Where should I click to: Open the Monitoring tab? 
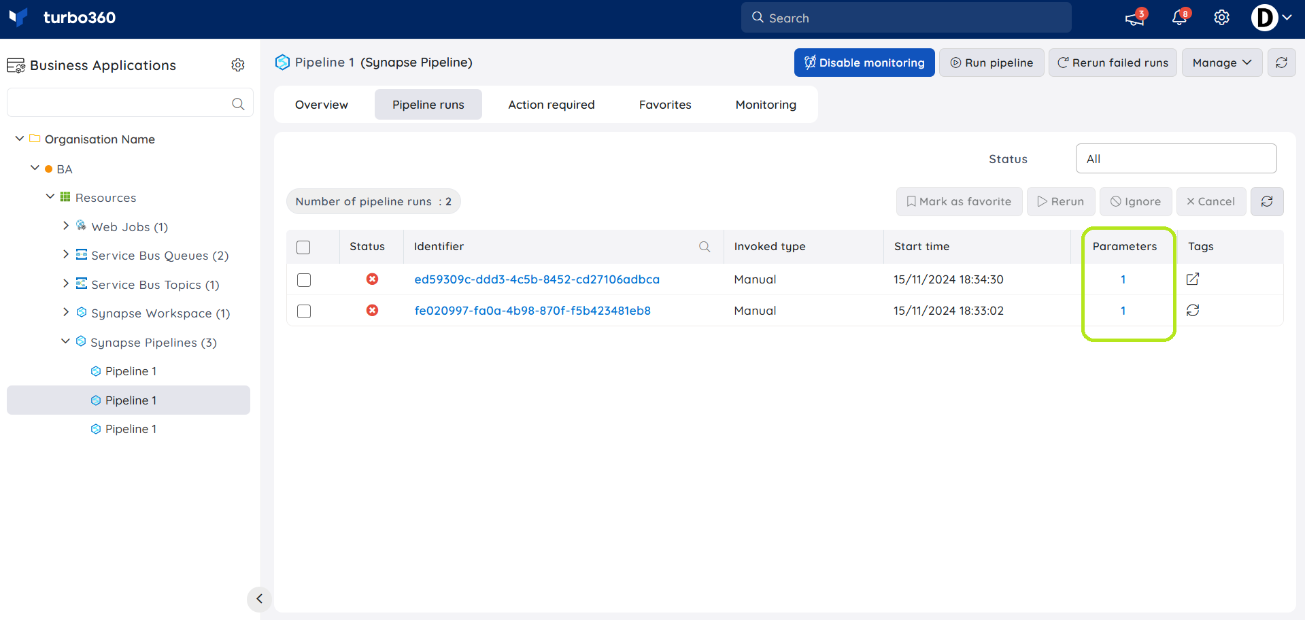(x=766, y=105)
